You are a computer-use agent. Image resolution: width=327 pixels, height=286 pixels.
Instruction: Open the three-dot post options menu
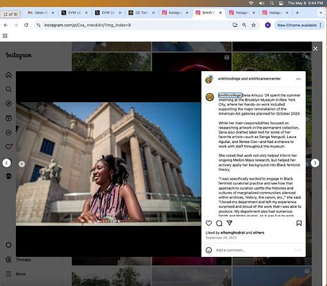point(299,79)
